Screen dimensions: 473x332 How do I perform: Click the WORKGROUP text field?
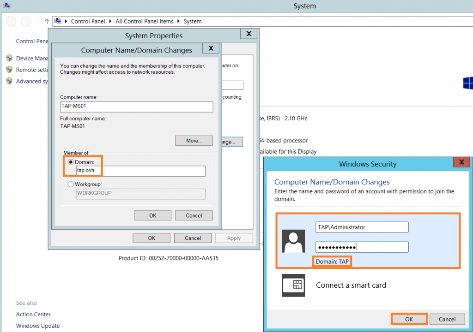(140, 194)
